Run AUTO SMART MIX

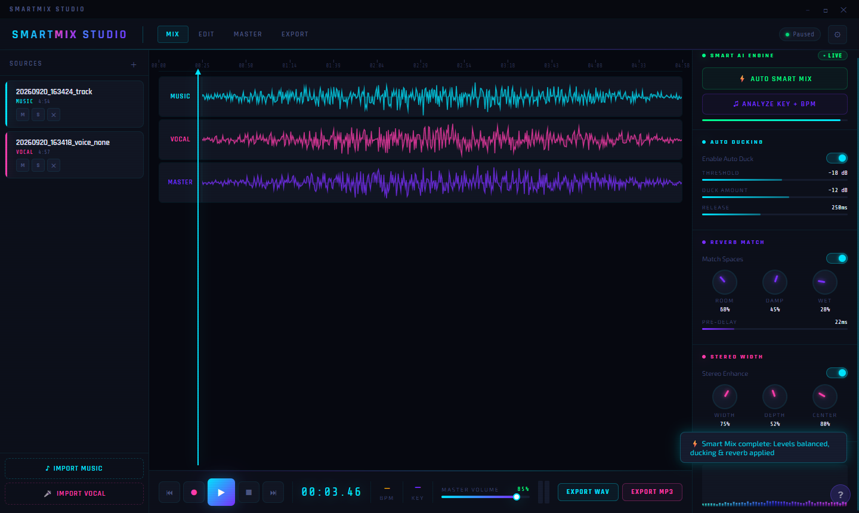(775, 79)
